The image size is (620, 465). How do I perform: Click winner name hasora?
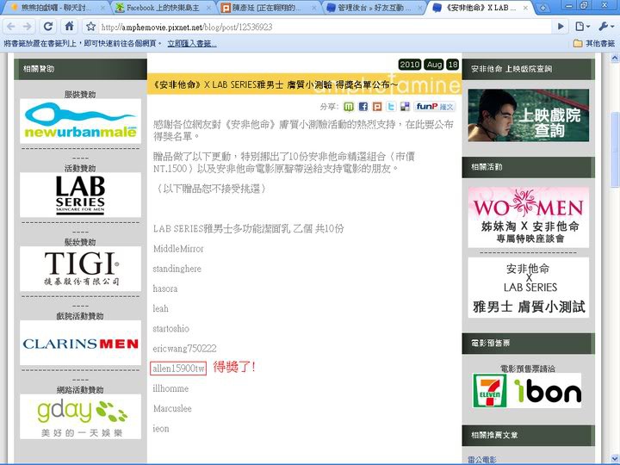pyautogui.click(x=165, y=288)
